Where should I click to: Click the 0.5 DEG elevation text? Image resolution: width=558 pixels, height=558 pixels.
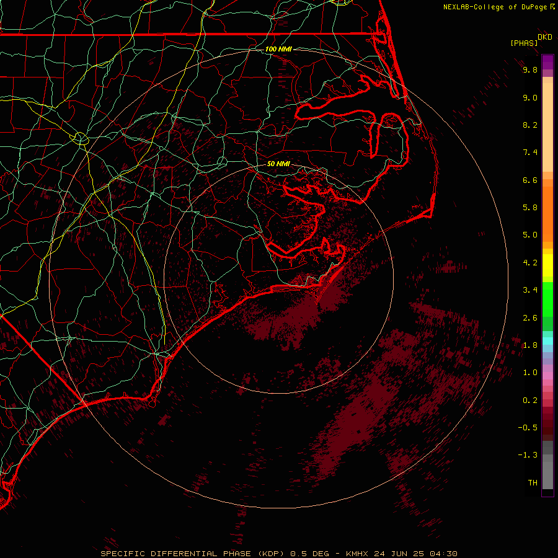point(311,554)
